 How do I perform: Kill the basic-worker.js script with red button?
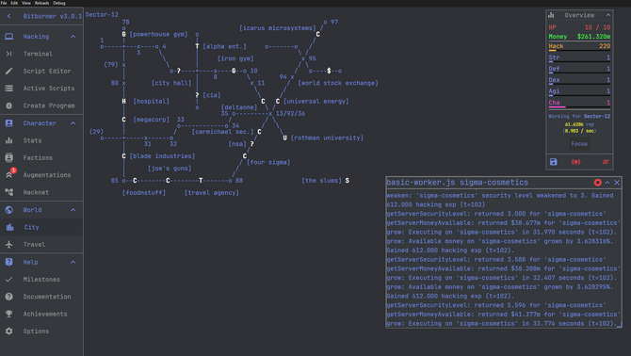pos(598,183)
